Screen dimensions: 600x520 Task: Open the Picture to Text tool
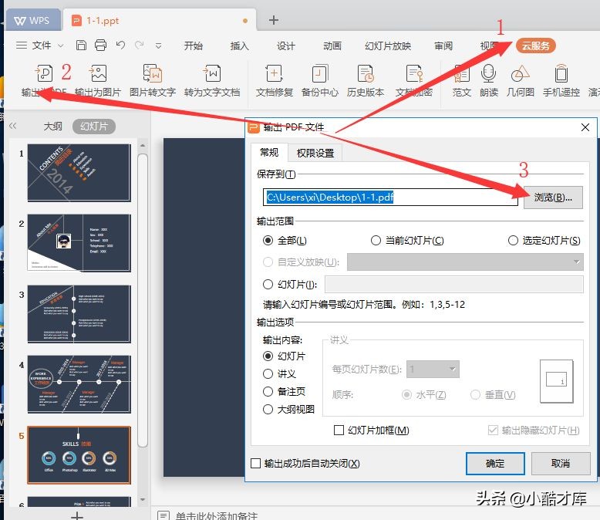(152, 73)
